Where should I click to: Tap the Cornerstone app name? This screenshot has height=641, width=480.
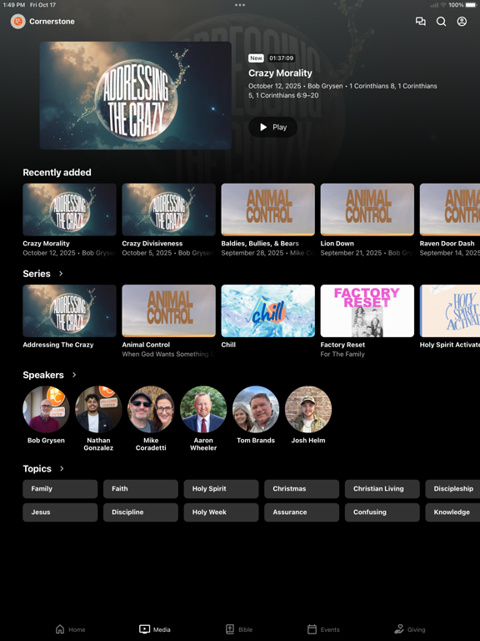point(52,21)
